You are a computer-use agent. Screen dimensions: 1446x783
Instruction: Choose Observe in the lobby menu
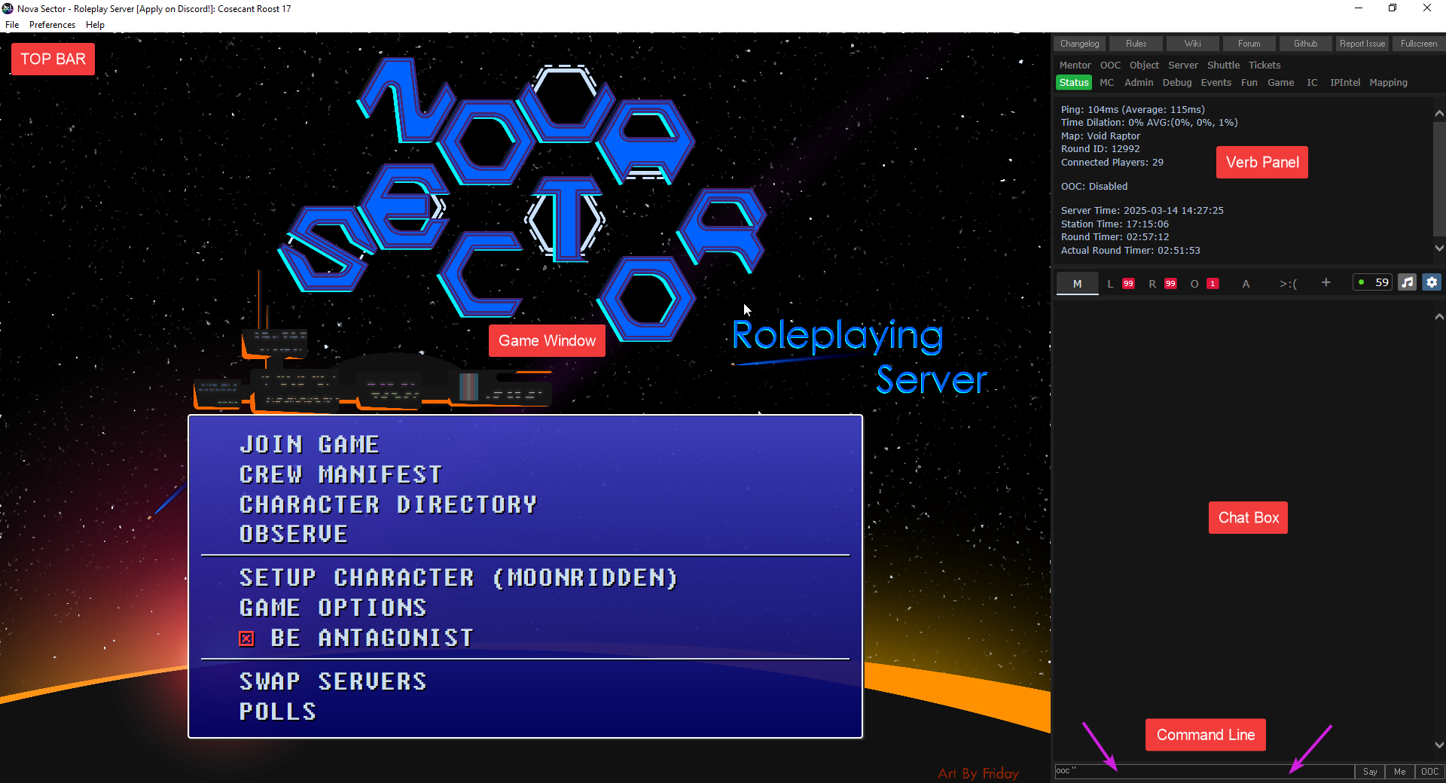(x=293, y=535)
